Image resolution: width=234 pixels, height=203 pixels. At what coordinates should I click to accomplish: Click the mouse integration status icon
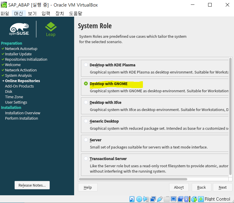pyautogui.click(x=194, y=199)
